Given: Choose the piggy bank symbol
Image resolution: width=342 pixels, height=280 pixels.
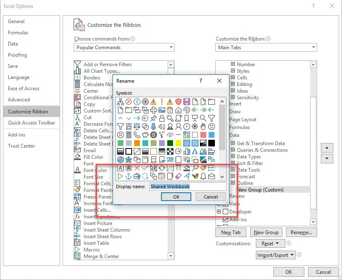Looking at the screenshot, I should click(145, 135).
